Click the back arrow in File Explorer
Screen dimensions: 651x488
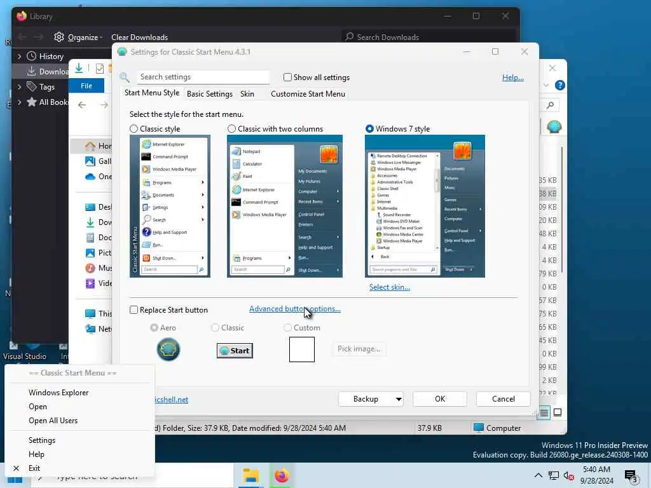(82, 105)
